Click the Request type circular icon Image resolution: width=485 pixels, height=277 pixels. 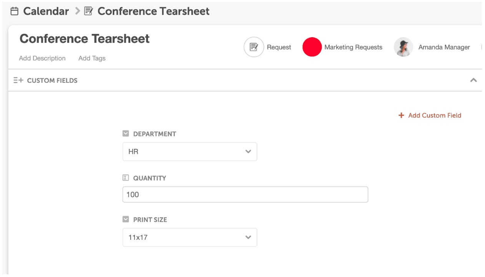click(254, 47)
